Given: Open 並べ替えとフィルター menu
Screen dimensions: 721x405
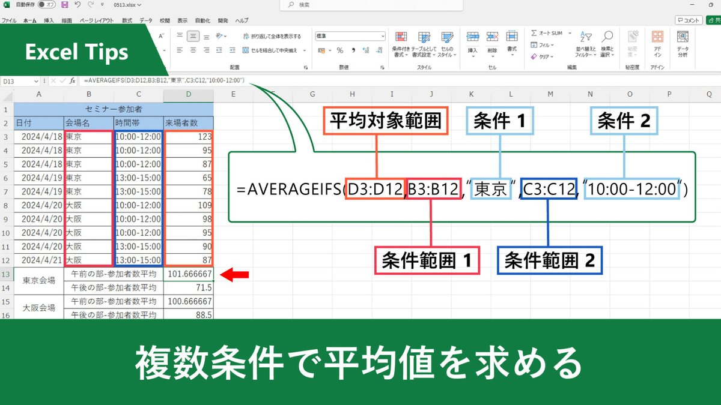Looking at the screenshot, I should pyautogui.click(x=585, y=44).
